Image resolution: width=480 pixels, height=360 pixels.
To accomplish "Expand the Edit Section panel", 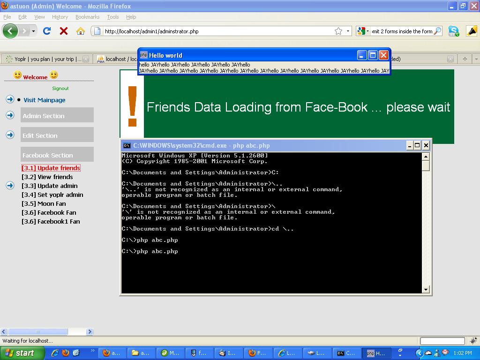I will (57, 135).
